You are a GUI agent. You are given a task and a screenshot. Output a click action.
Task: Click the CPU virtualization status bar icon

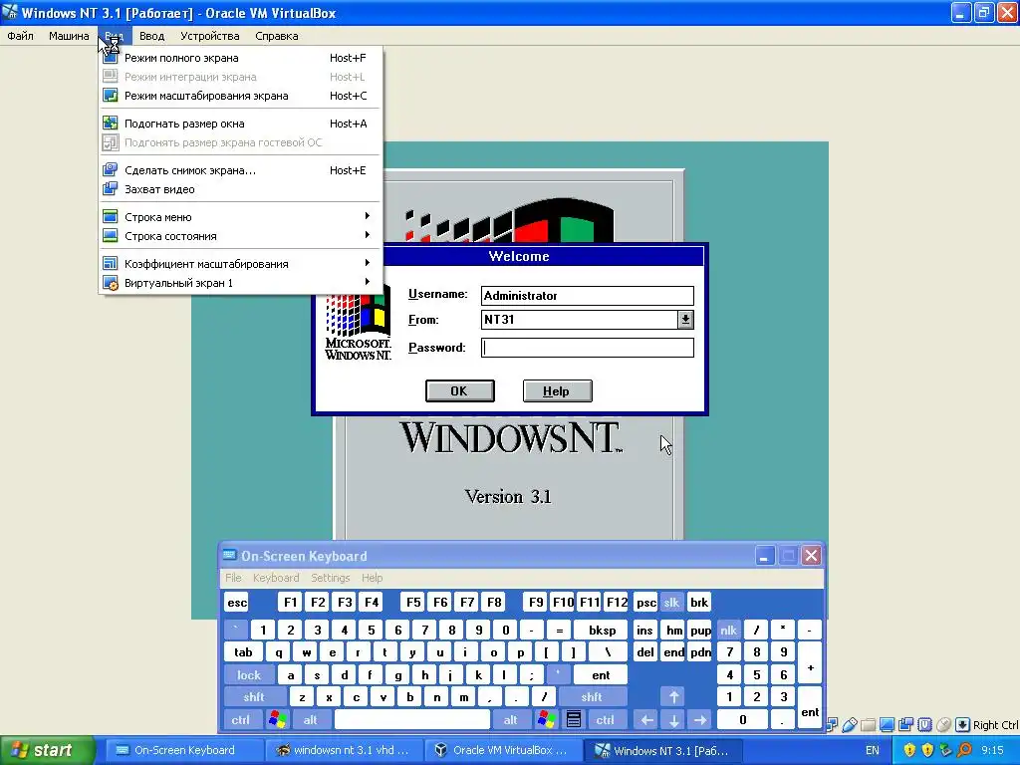[x=924, y=725]
